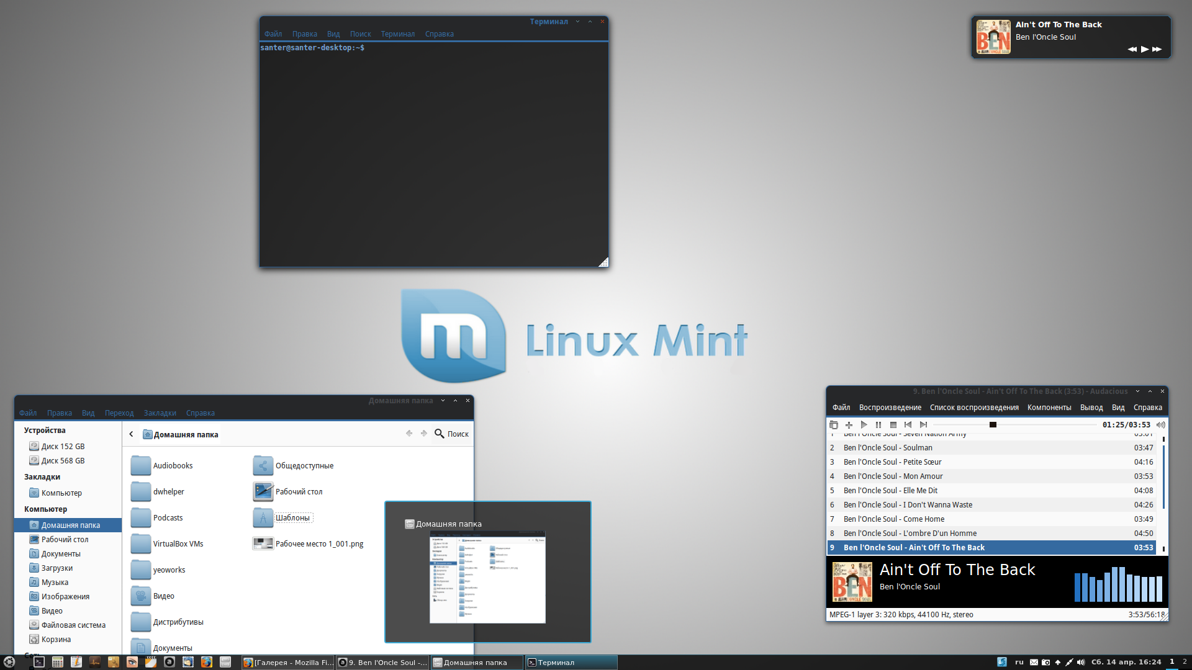Select the dwhelper folder
This screenshot has height=670, width=1192.
158,492
